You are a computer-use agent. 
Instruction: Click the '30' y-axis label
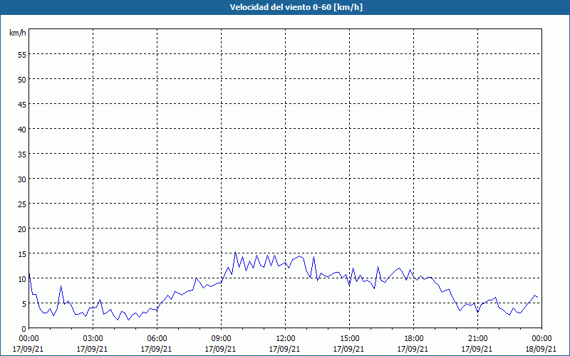click(22, 179)
